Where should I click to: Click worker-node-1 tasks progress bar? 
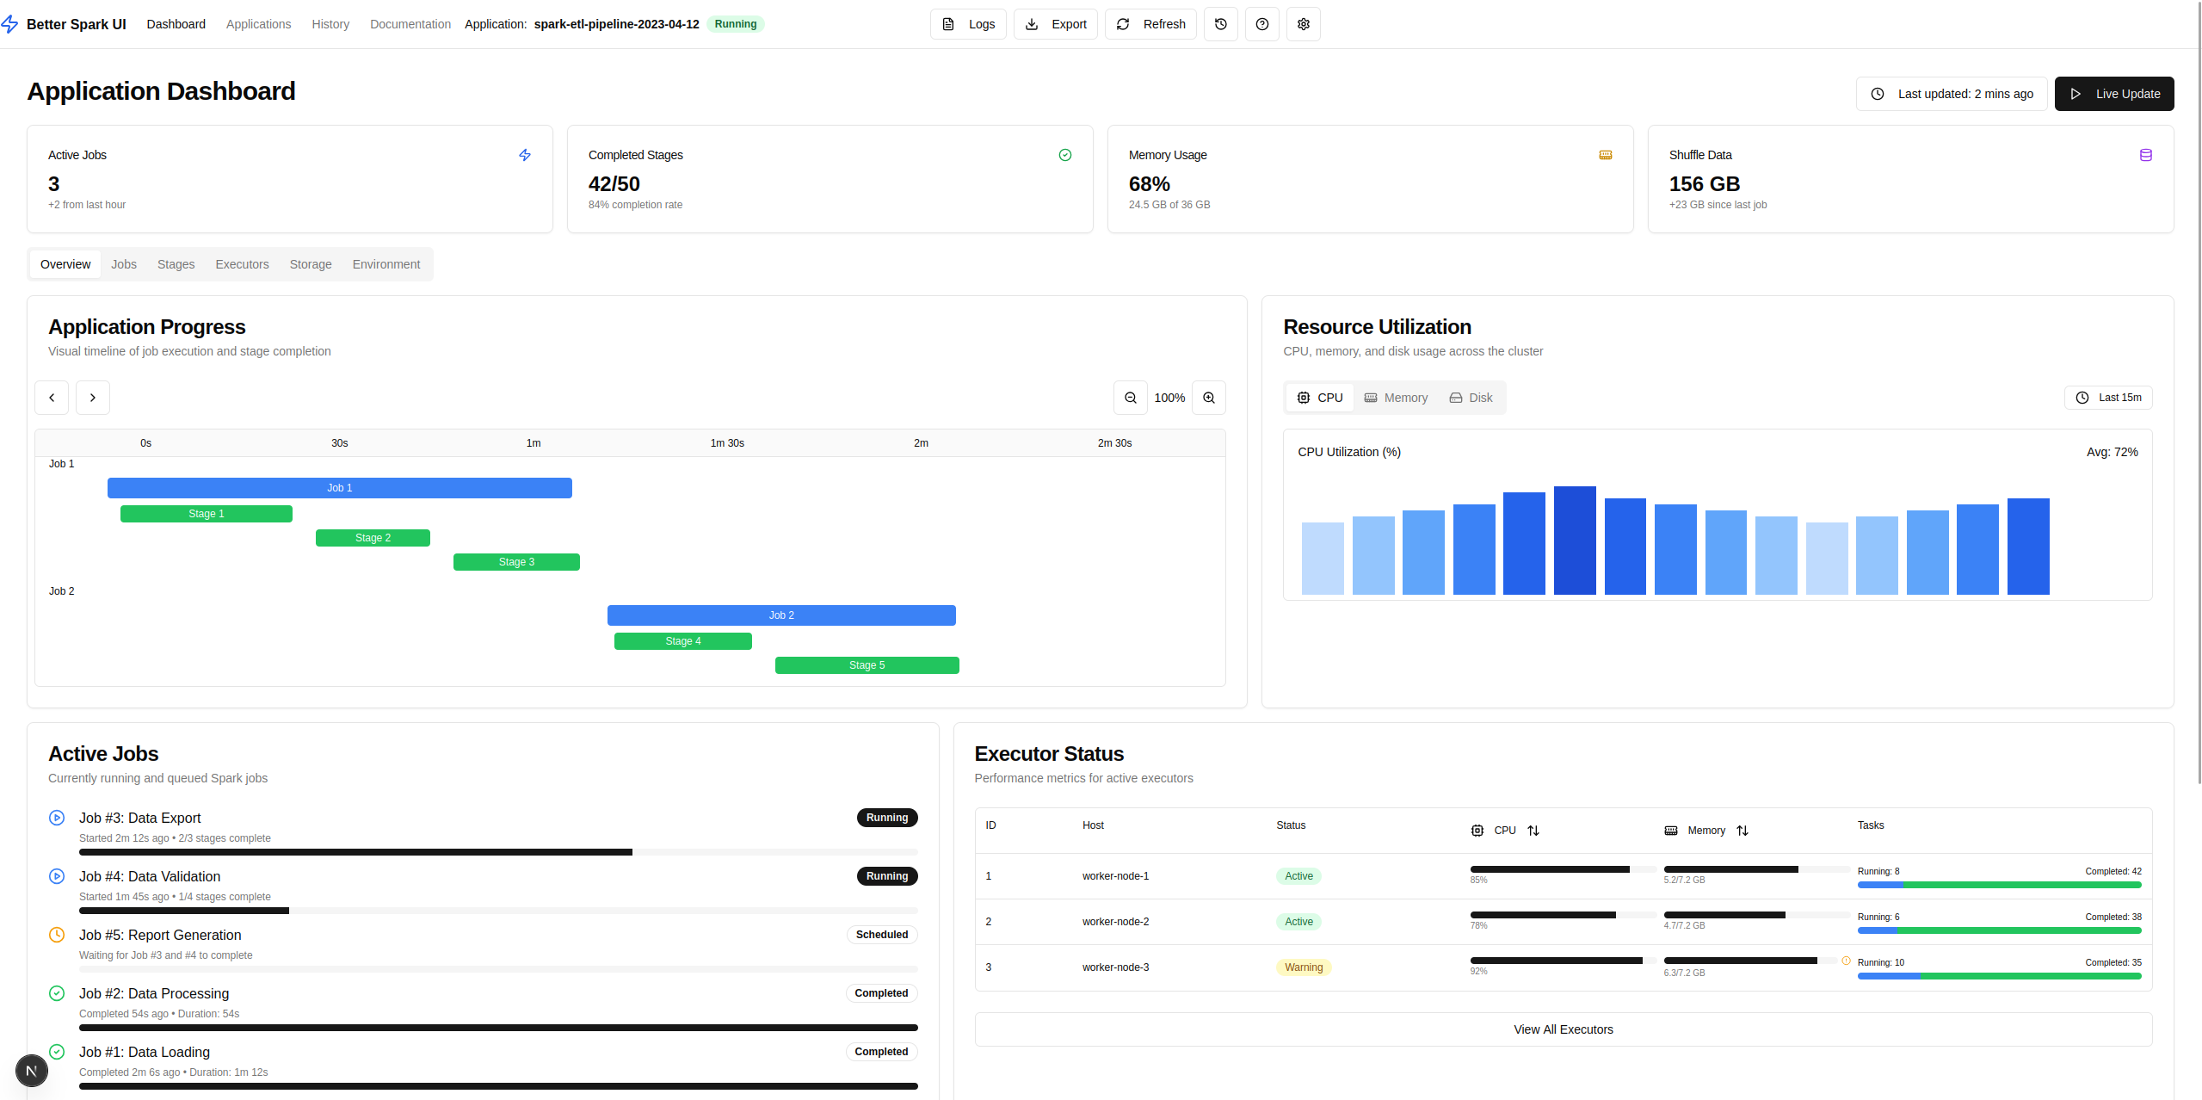(2000, 885)
